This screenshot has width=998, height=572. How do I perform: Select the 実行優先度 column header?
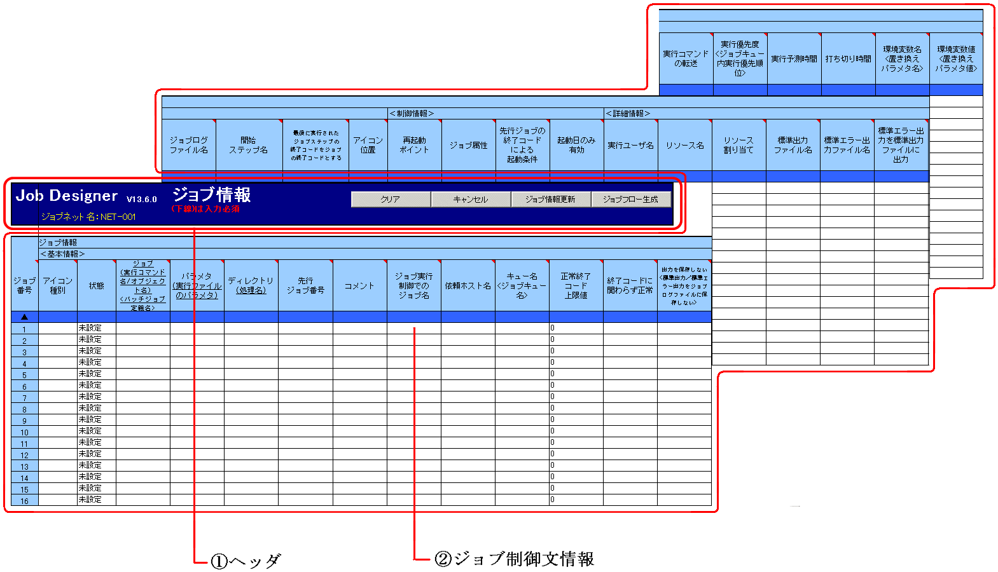pos(740,58)
